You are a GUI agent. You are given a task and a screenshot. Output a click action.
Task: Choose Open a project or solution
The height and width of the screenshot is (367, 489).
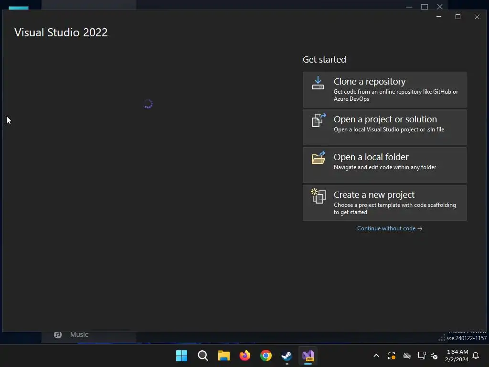click(x=384, y=127)
